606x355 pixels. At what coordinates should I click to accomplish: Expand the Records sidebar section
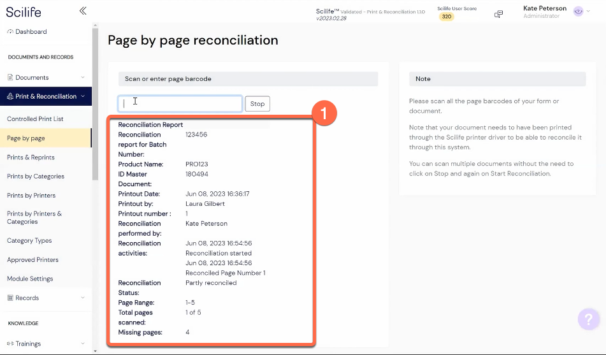[x=83, y=298]
